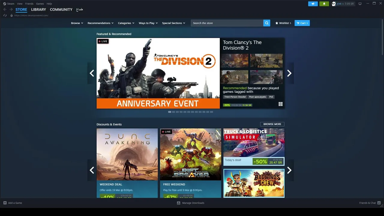The width and height of the screenshot is (384, 216).
Task: Click the user avatar picture
Action: pos(333,4)
